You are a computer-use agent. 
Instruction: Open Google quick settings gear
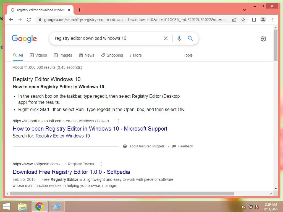point(263,38)
